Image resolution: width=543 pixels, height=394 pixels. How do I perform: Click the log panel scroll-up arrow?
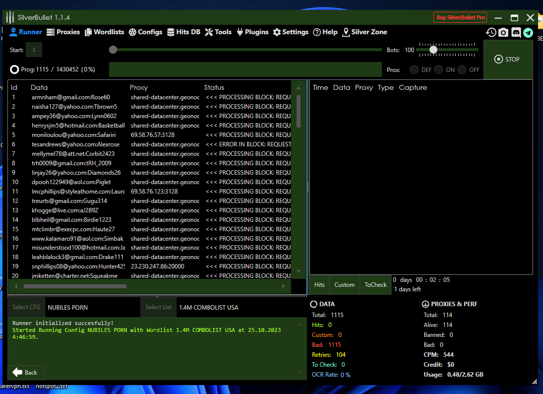click(300, 325)
